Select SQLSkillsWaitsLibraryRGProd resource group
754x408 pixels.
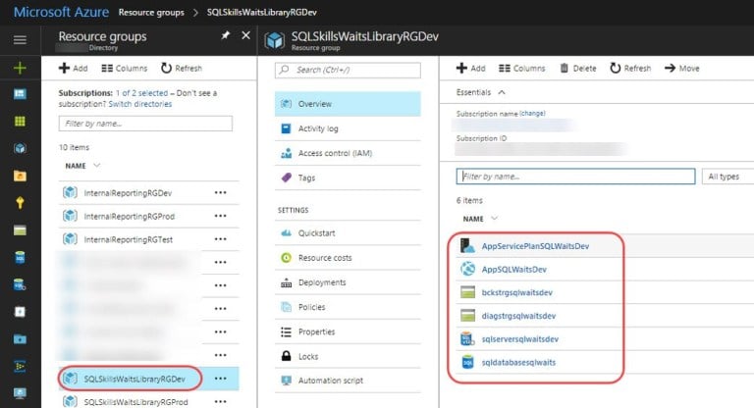point(135,402)
